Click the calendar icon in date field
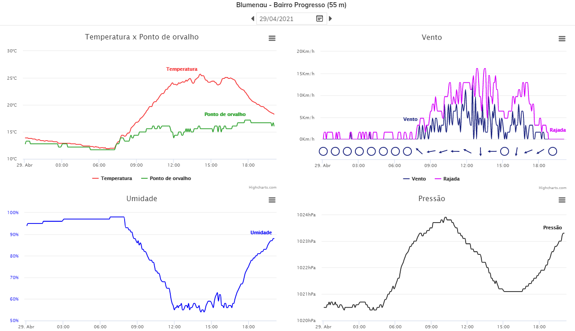The width and height of the screenshot is (575, 331). tap(320, 18)
